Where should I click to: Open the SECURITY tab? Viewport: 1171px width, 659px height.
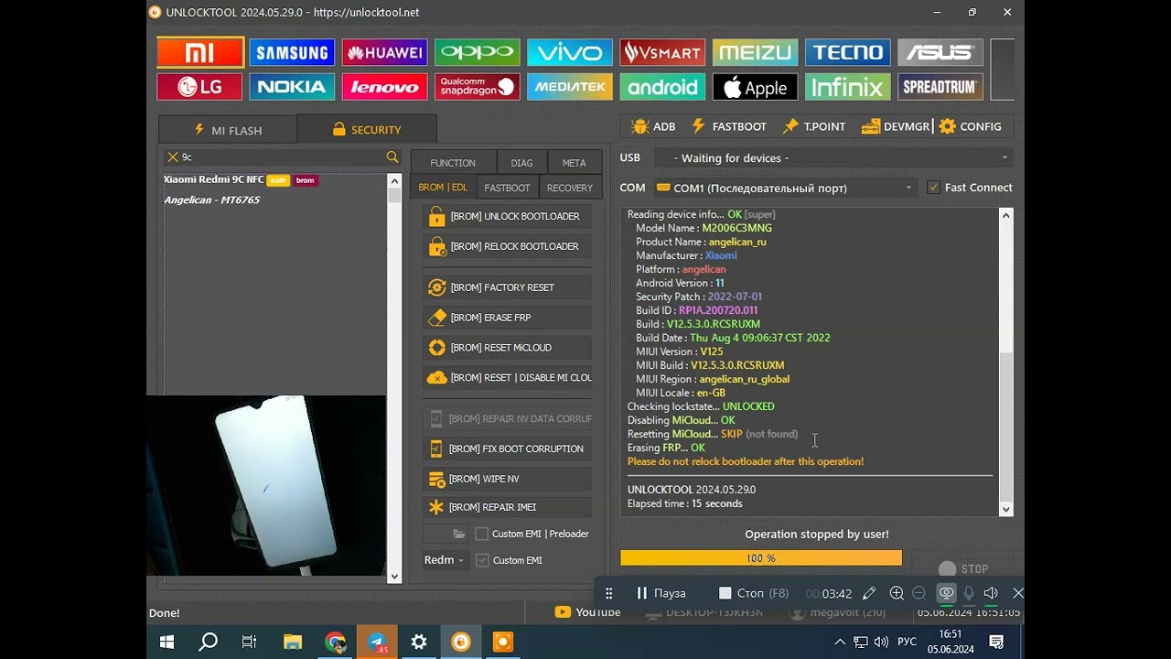tap(367, 129)
